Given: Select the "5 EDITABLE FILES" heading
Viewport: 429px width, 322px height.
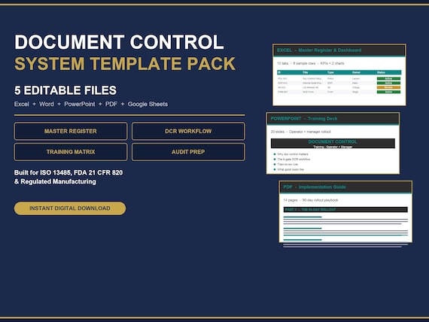Looking at the screenshot, I should pyautogui.click(x=65, y=90).
